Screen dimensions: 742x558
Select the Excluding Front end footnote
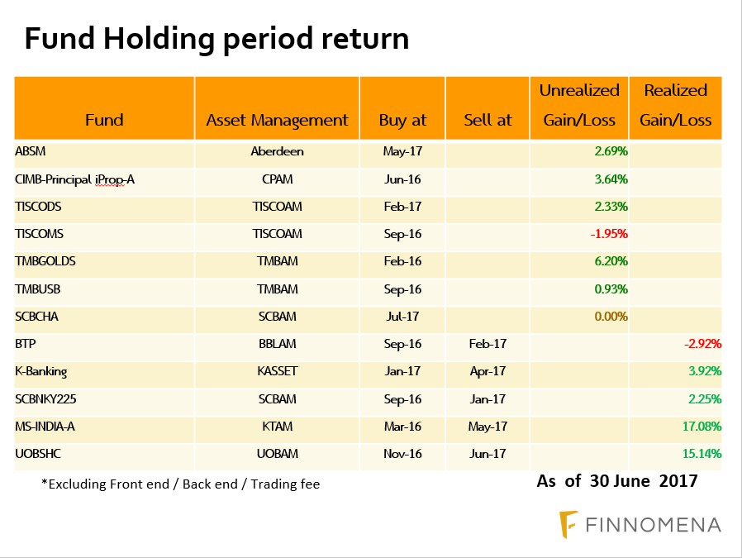(x=180, y=484)
